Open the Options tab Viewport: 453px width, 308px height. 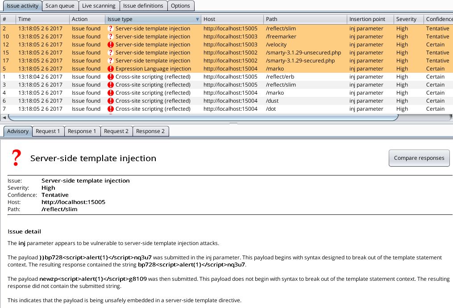point(180,6)
